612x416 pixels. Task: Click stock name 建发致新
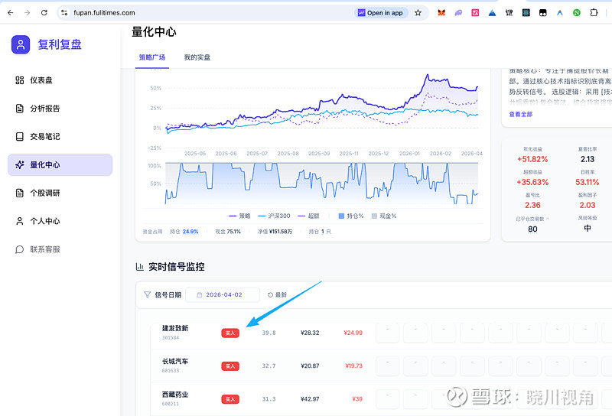coord(175,328)
